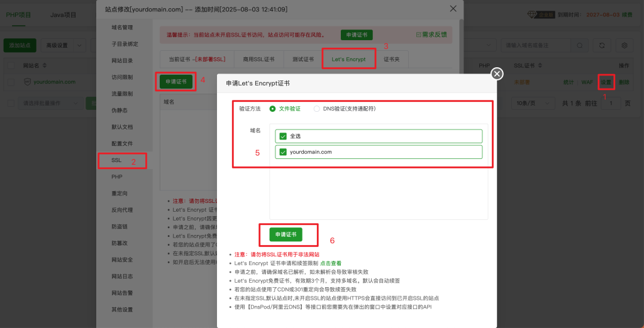Close the 站点修改 window with the X icon
Screen dimensions: 644x328
point(453,9)
